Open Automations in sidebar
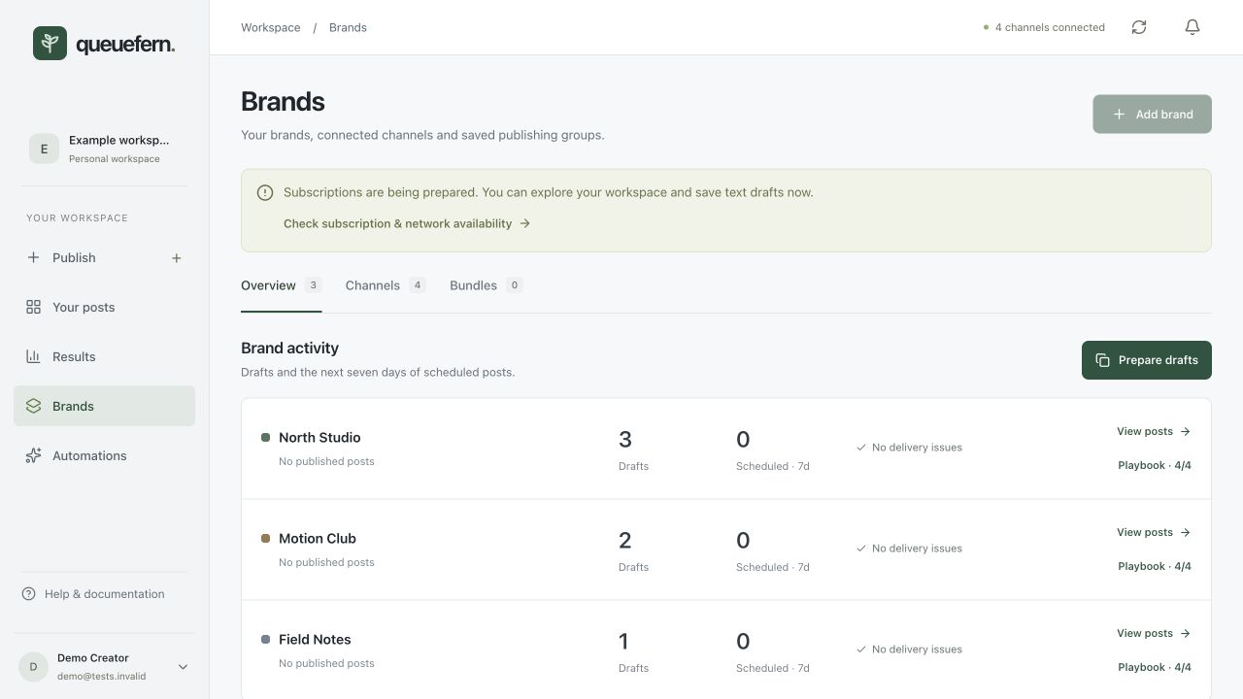This screenshot has height=699, width=1243. pos(104,455)
